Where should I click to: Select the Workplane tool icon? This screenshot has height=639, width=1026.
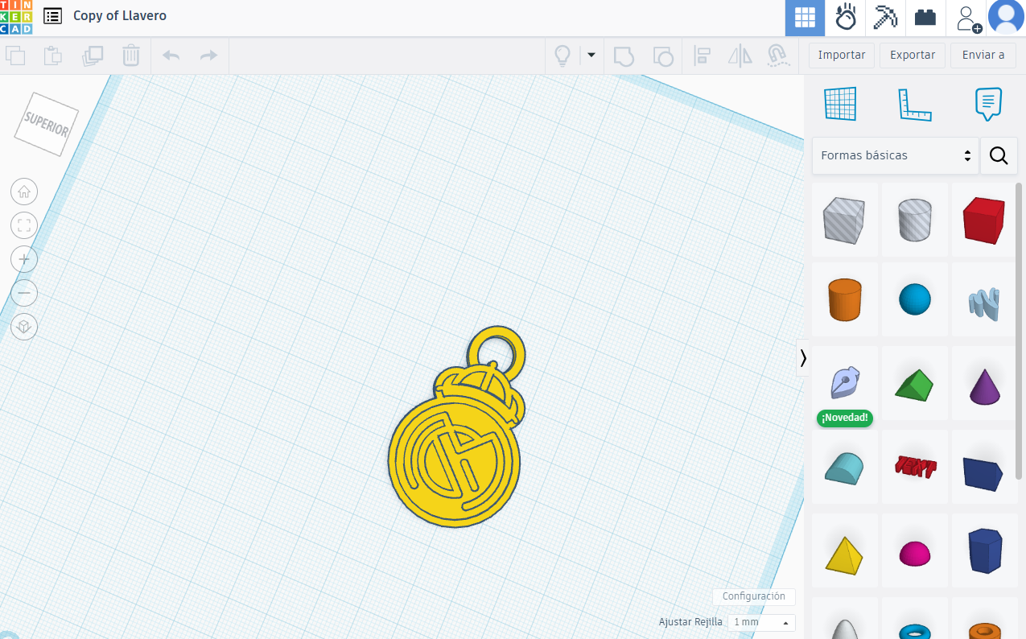[x=840, y=104]
